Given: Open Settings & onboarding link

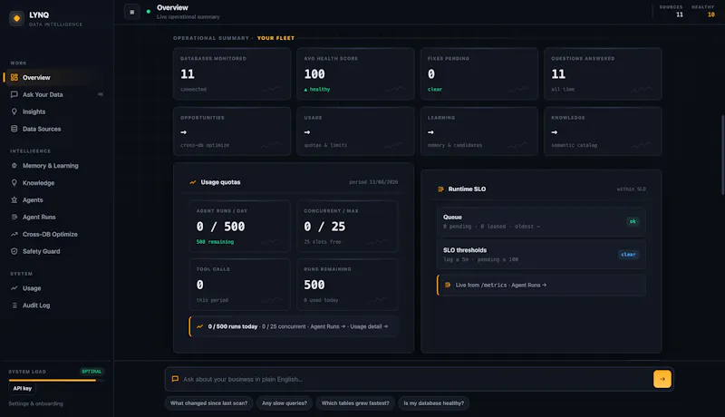Looking at the screenshot, I should tap(35, 403).
